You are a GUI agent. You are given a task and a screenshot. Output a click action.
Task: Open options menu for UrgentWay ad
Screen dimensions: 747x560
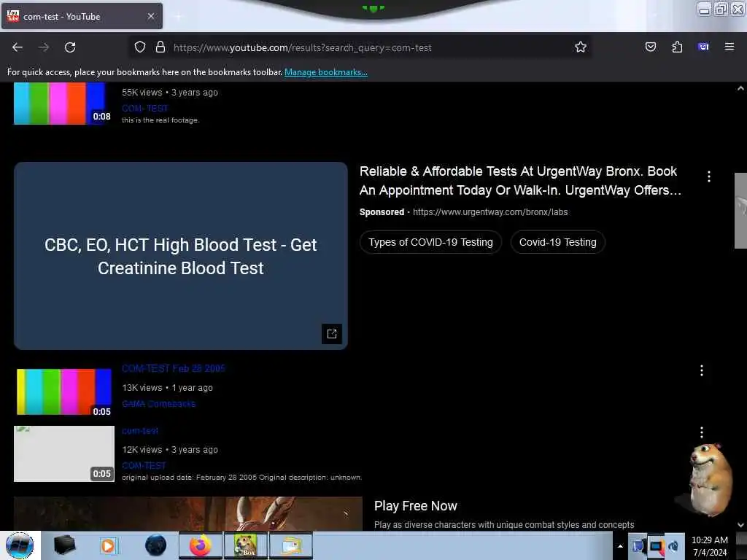coord(709,176)
